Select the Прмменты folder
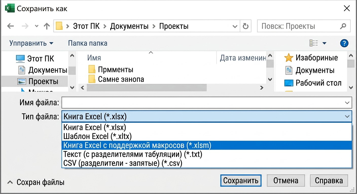 111,69
